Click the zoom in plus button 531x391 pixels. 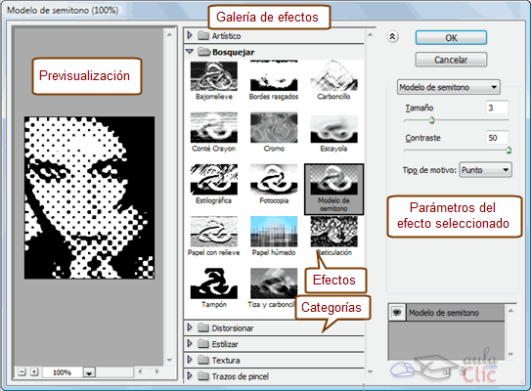(34, 372)
